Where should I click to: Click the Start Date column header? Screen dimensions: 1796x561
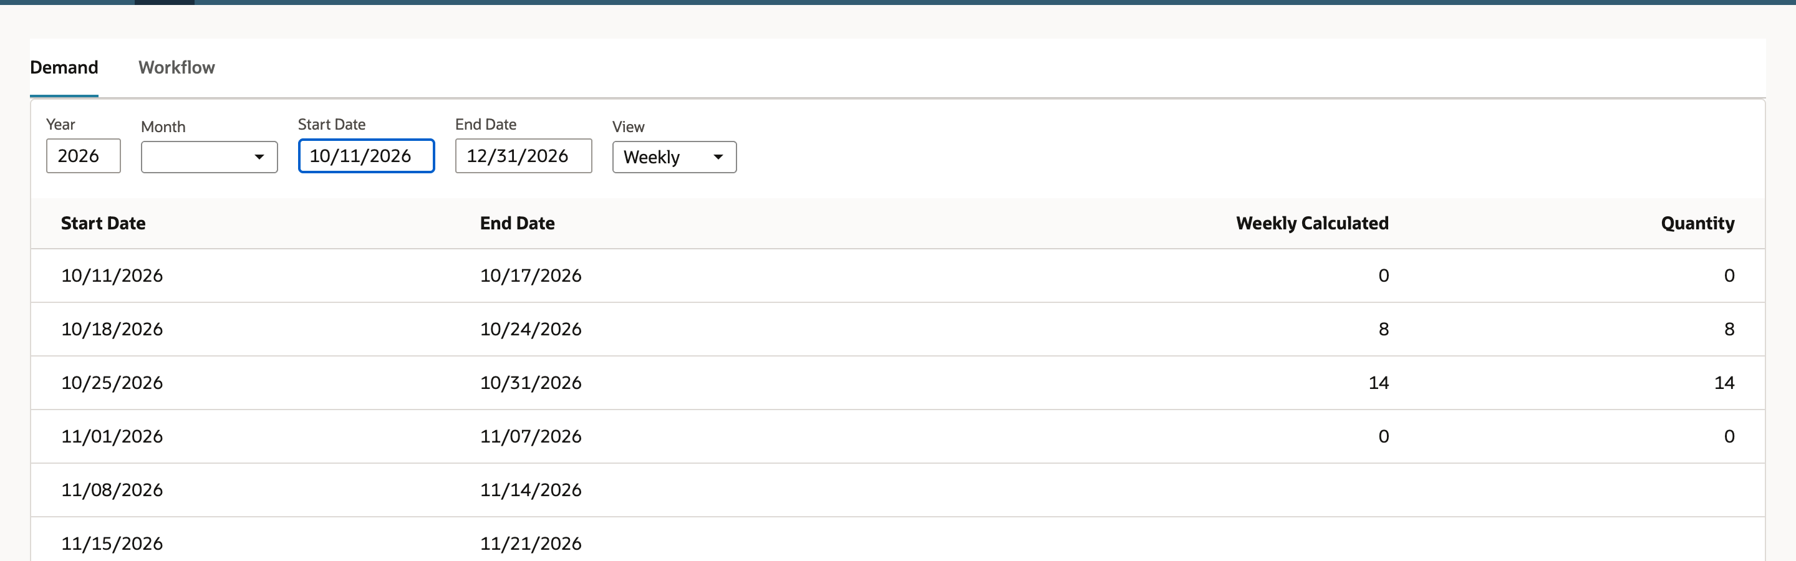point(103,224)
